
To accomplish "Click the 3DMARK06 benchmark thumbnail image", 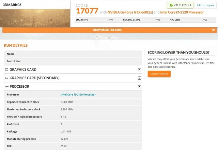I will coord(35,18).
